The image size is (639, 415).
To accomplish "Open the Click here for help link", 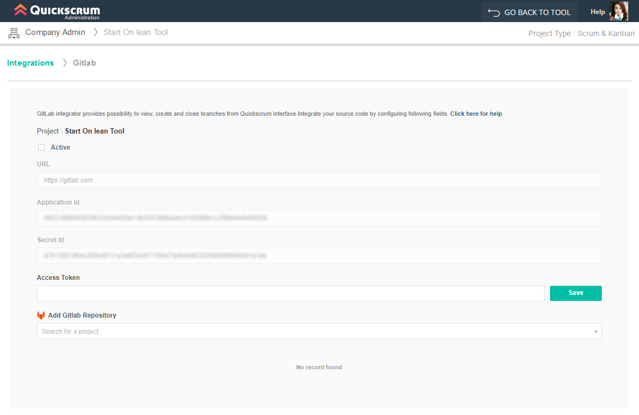I will point(476,114).
